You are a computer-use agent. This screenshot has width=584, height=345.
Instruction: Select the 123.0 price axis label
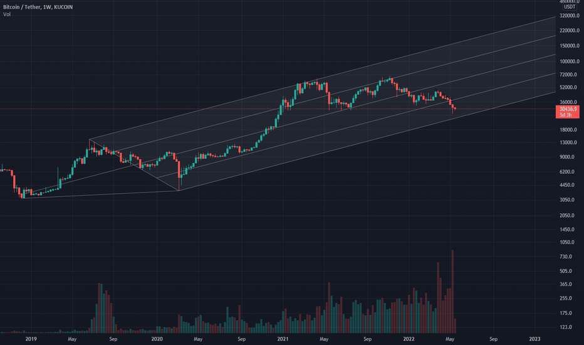(566, 327)
